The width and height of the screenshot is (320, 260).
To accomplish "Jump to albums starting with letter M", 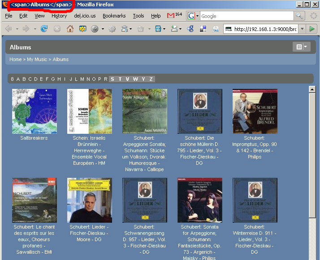I will pos(82,79).
